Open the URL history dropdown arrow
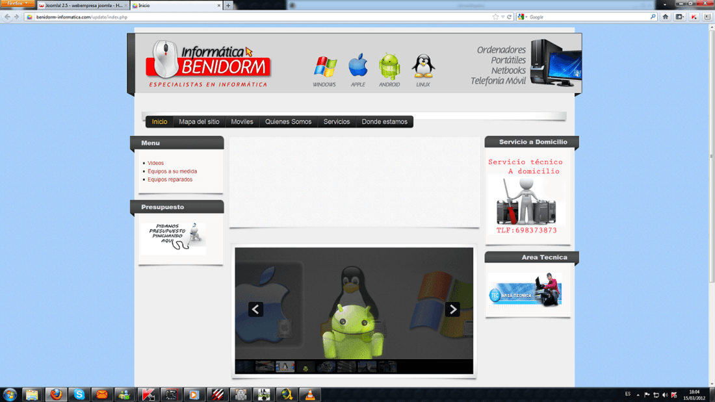The image size is (715, 402). coord(502,17)
